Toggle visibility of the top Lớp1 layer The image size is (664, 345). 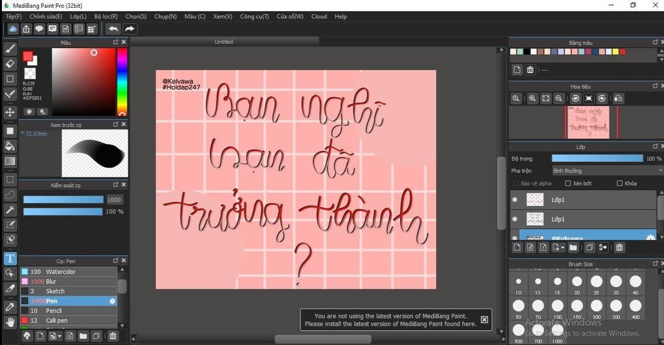click(x=515, y=199)
